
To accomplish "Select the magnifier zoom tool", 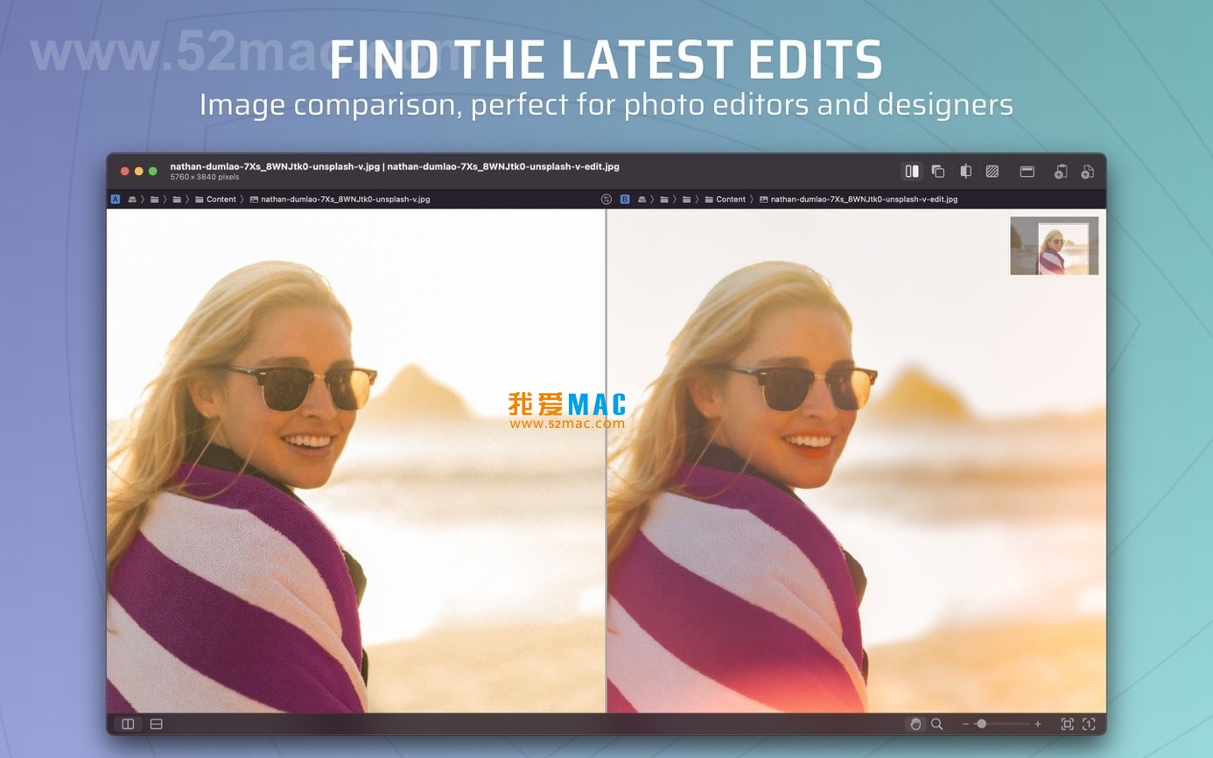I will (x=936, y=724).
